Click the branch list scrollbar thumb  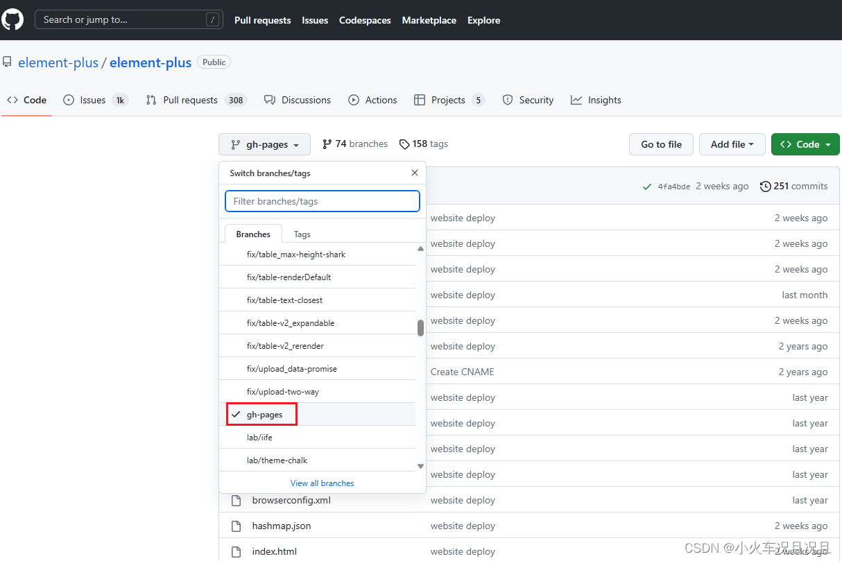click(x=420, y=328)
